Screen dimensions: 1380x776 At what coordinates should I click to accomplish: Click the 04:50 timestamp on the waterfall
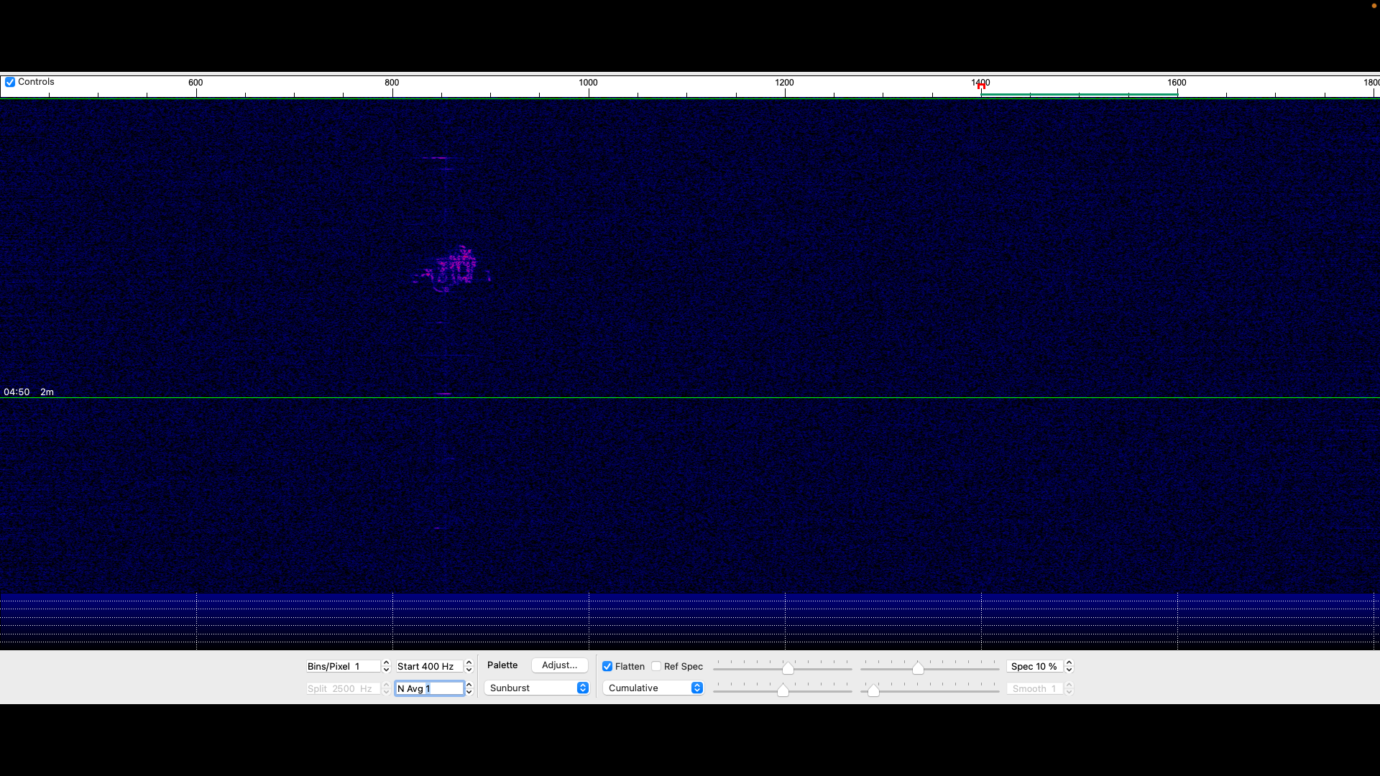[x=17, y=392]
